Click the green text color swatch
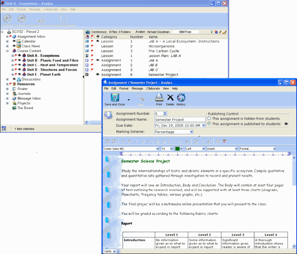This screenshot has height=254, width=297. [177, 149]
